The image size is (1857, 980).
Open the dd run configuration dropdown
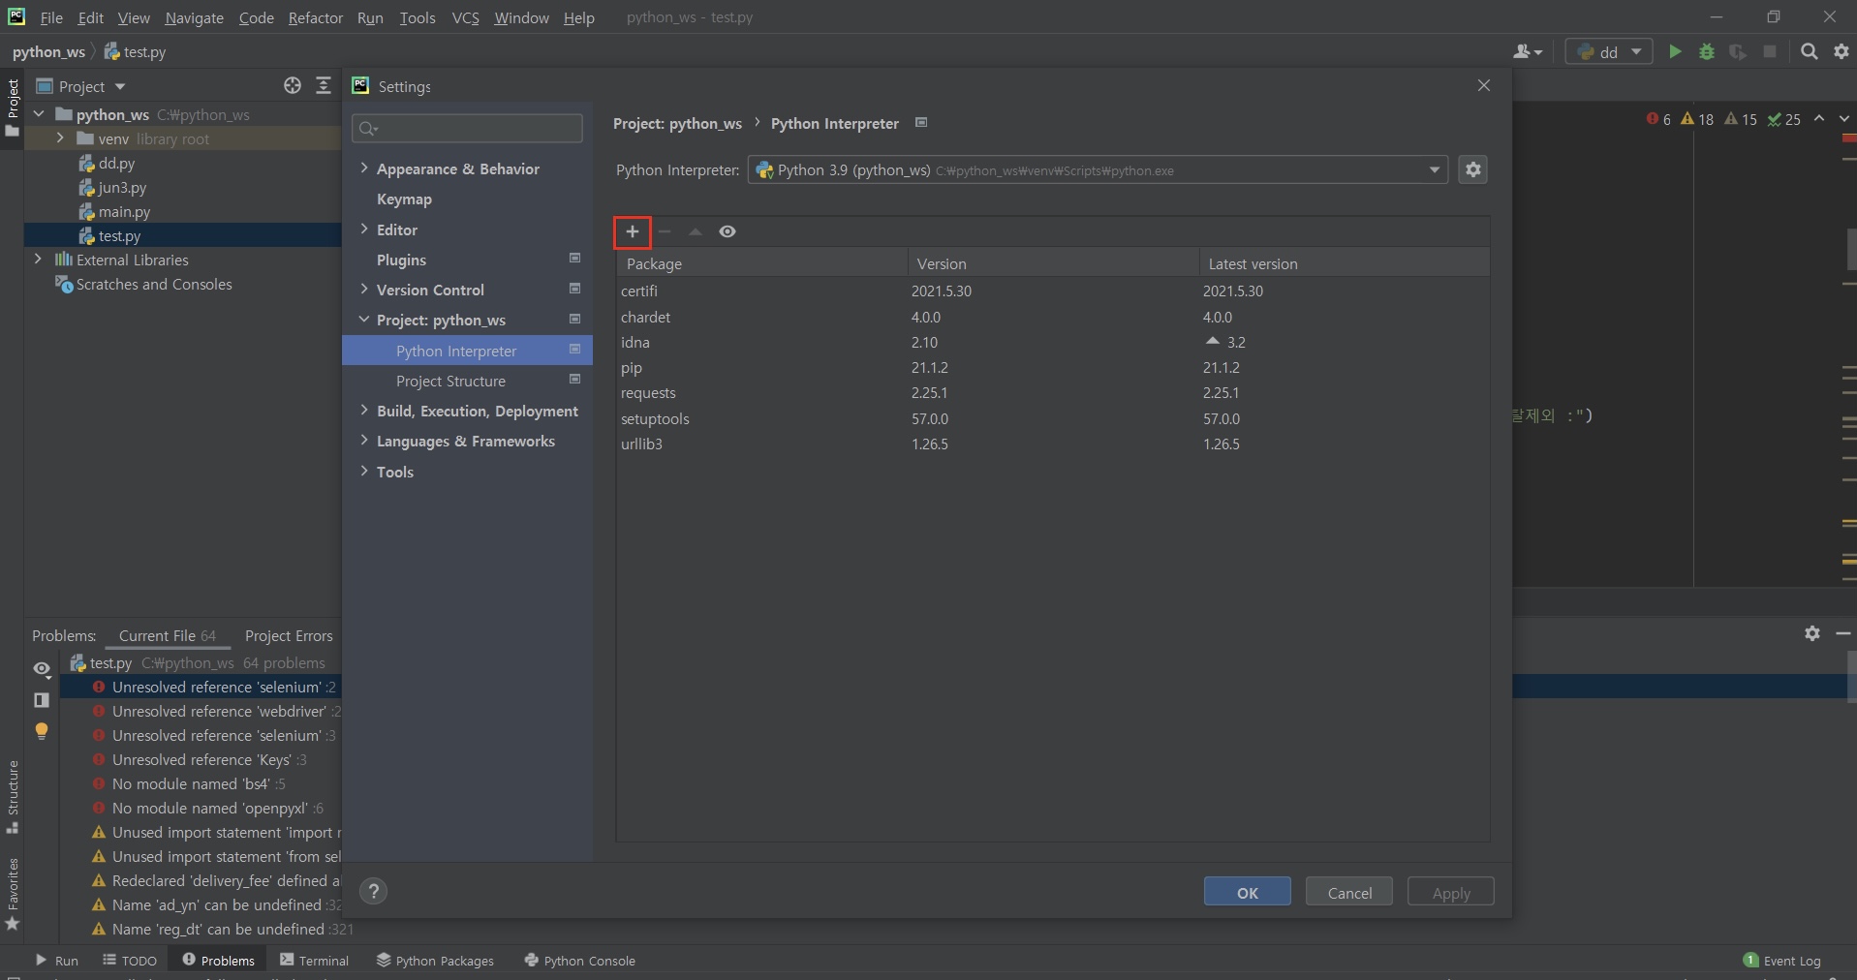pos(1609,51)
